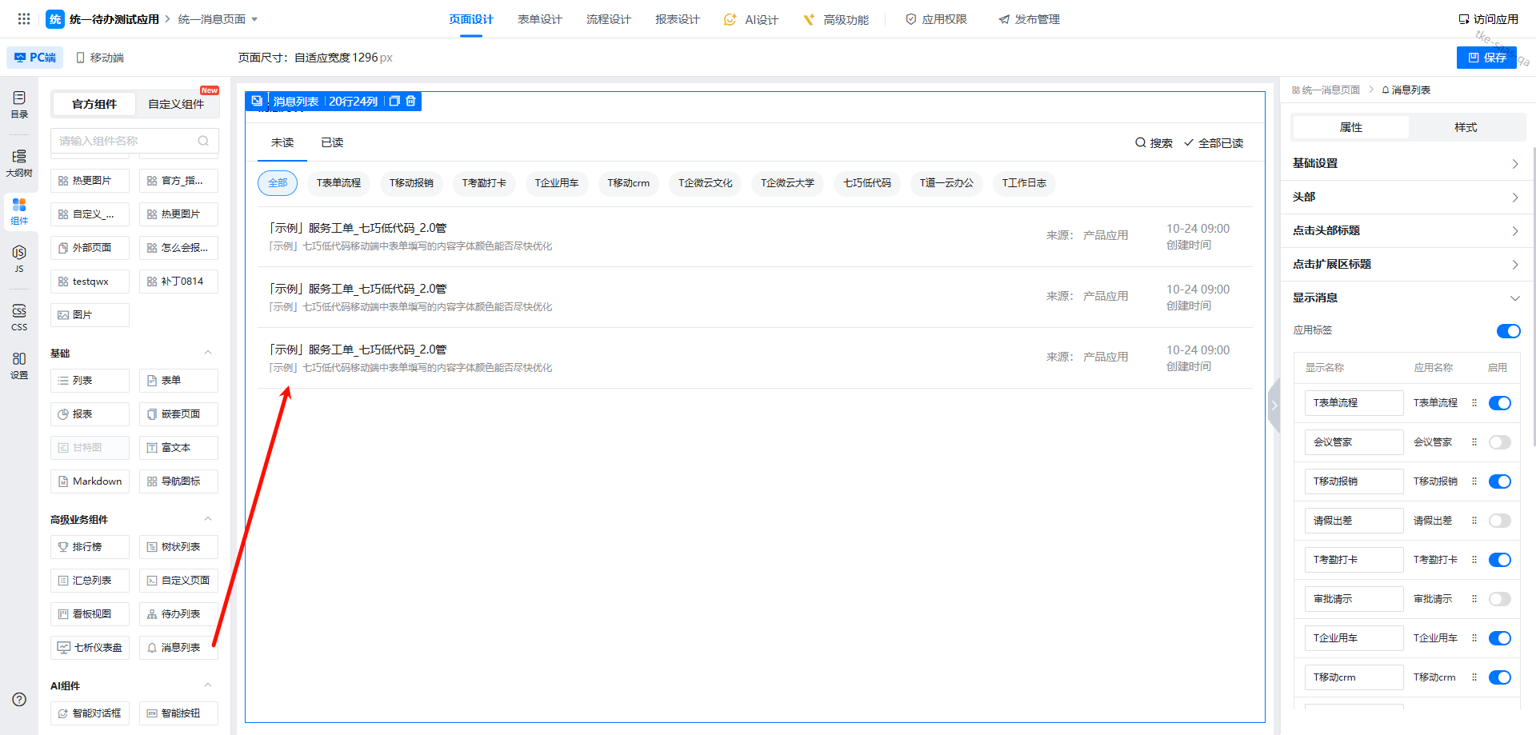Enable the 会议管家 toggle switch
The image size is (1536, 735).
[x=1499, y=442]
